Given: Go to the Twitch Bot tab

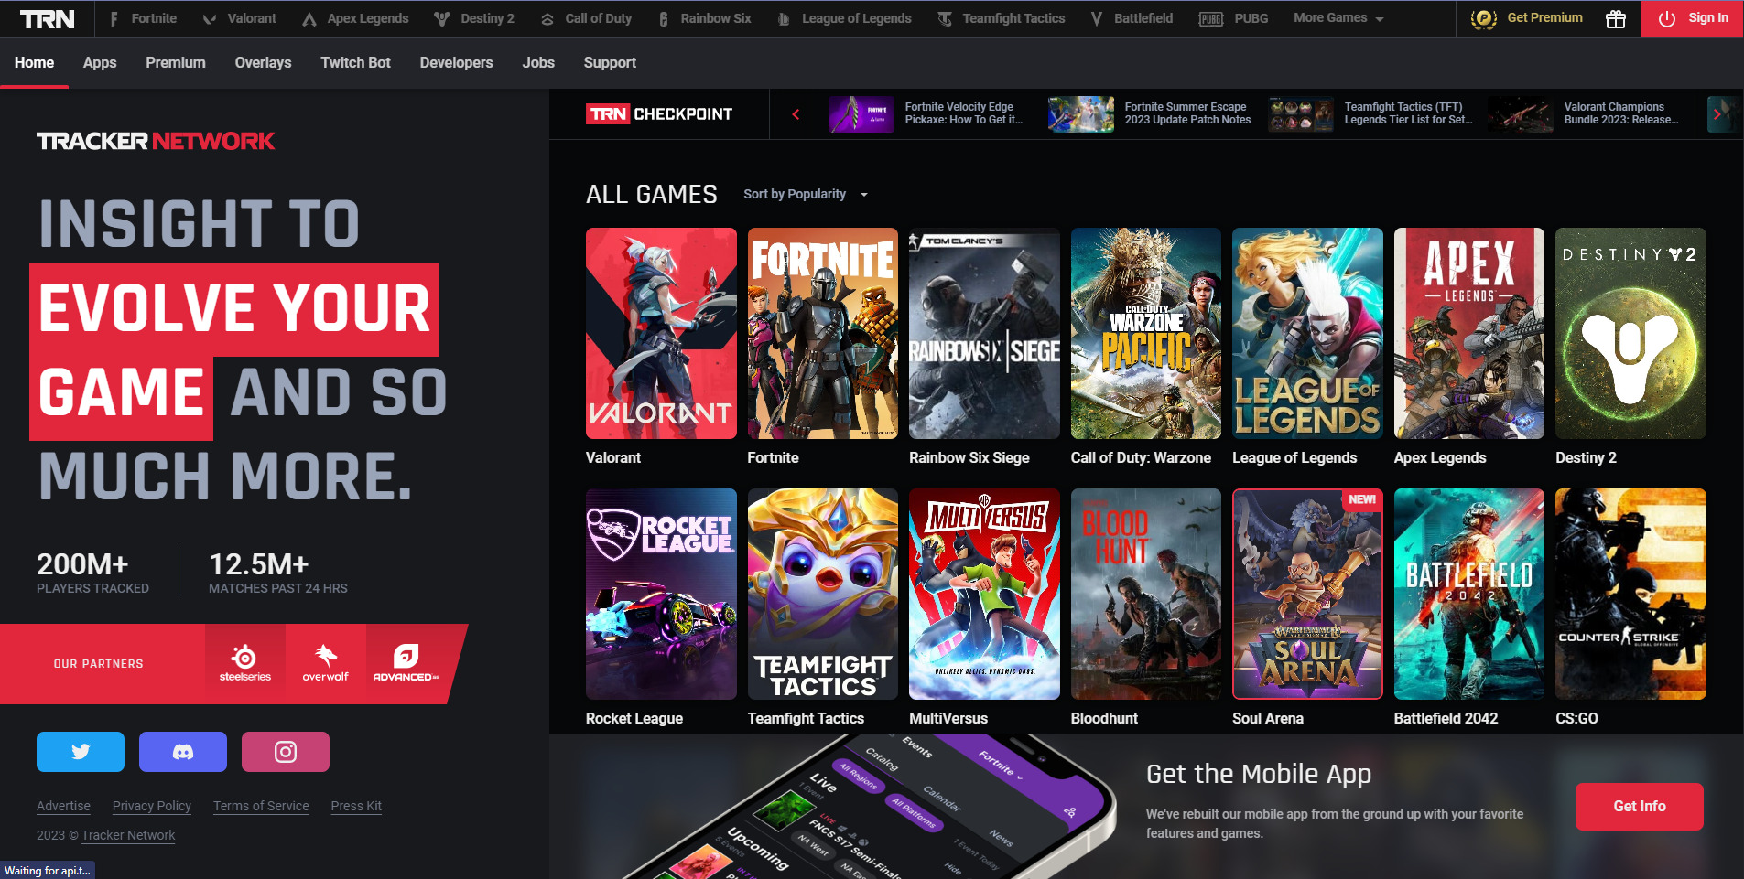Looking at the screenshot, I should click(x=355, y=63).
